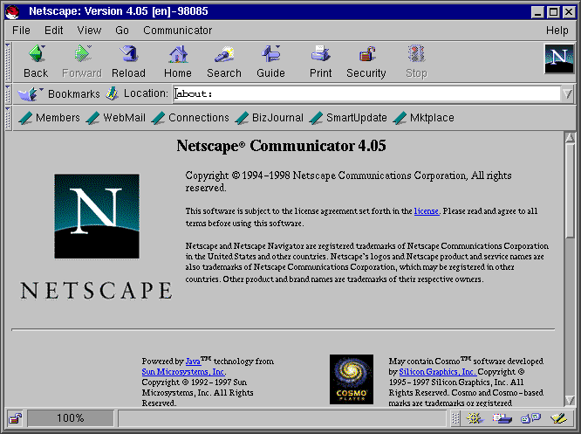This screenshot has width=581, height=434.
Task: Click the vertical scrollbar up arrow
Action: (x=570, y=138)
